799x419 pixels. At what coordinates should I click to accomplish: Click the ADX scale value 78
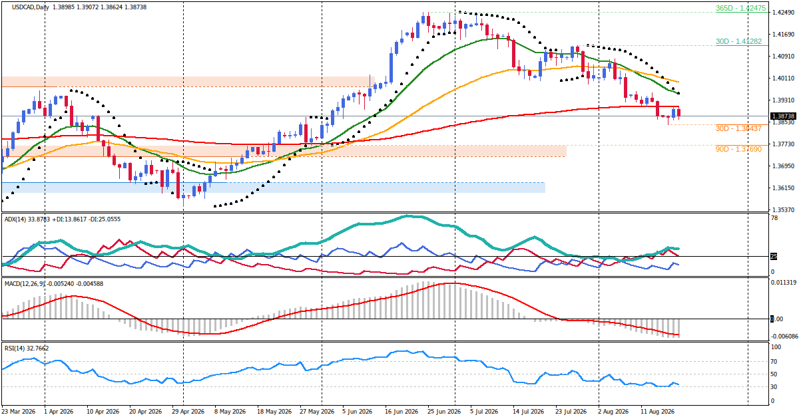[775, 218]
